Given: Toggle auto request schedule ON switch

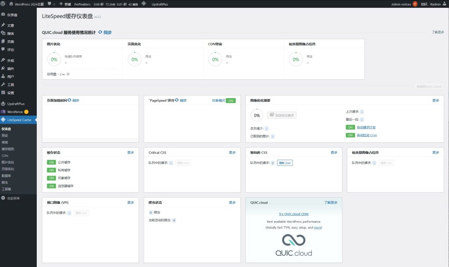Looking at the screenshot, I should click(x=350, y=127).
